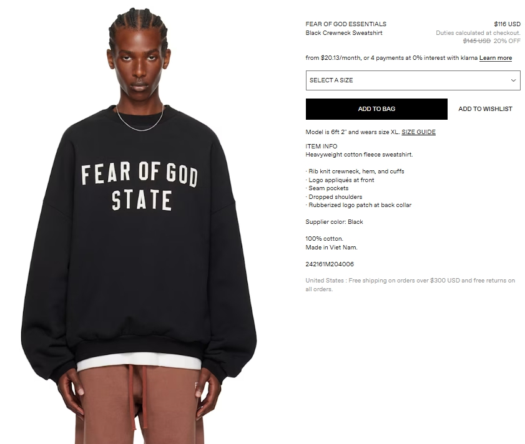Open Fear of God Essentials brand name
The height and width of the screenshot is (444, 525).
pyautogui.click(x=346, y=24)
